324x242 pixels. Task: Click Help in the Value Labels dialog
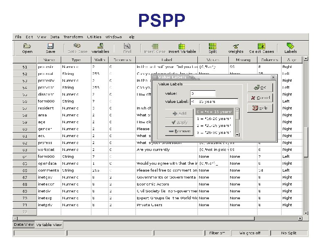pos(260,108)
